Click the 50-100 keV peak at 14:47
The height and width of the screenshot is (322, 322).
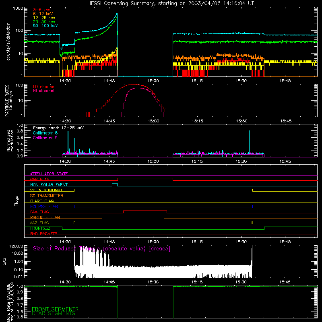click(117, 13)
